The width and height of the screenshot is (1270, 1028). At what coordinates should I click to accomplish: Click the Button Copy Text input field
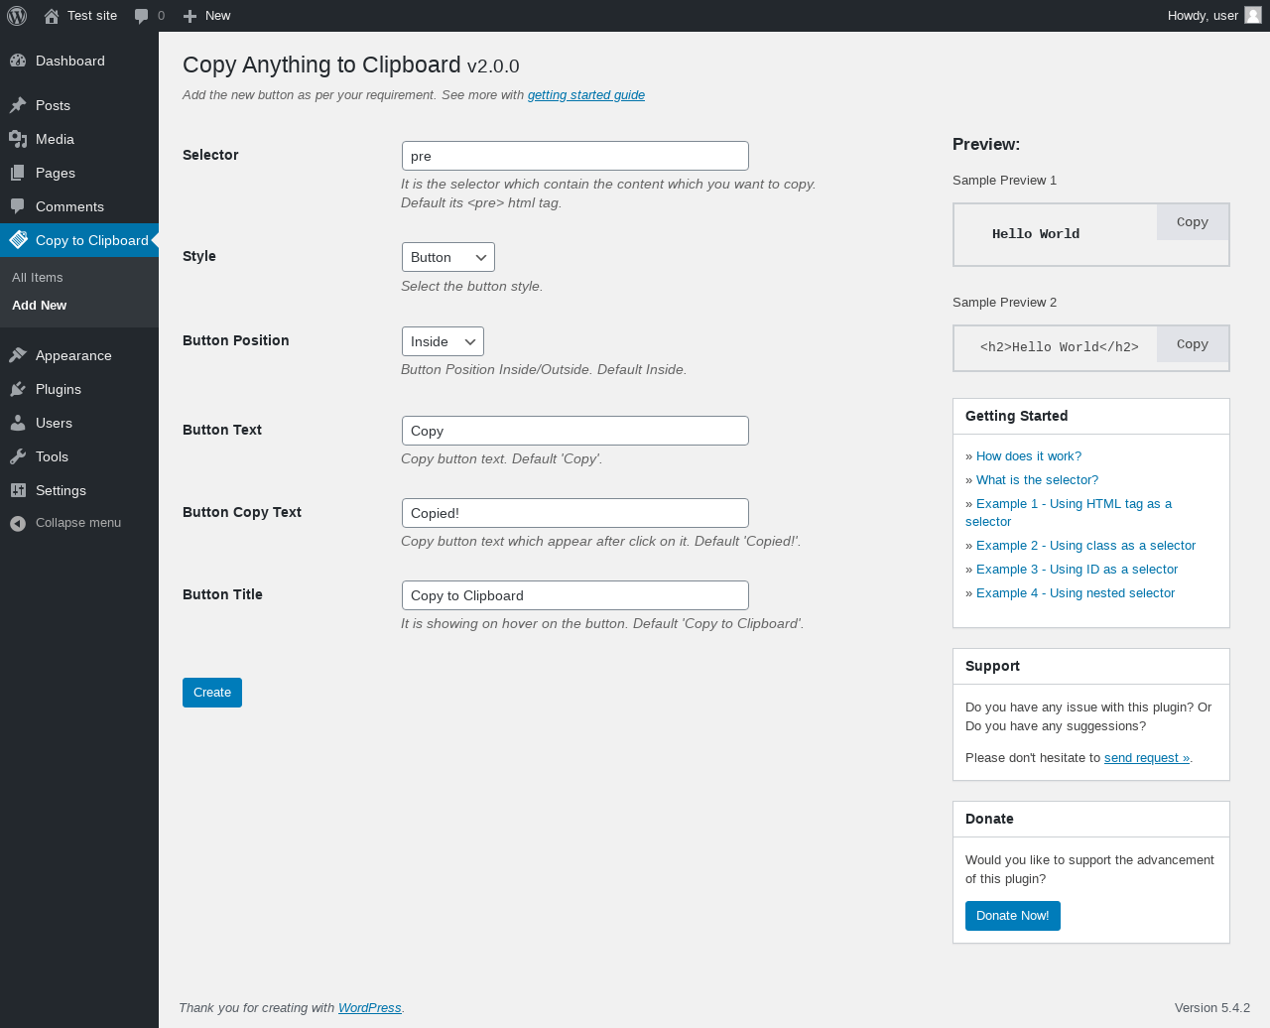click(x=575, y=513)
